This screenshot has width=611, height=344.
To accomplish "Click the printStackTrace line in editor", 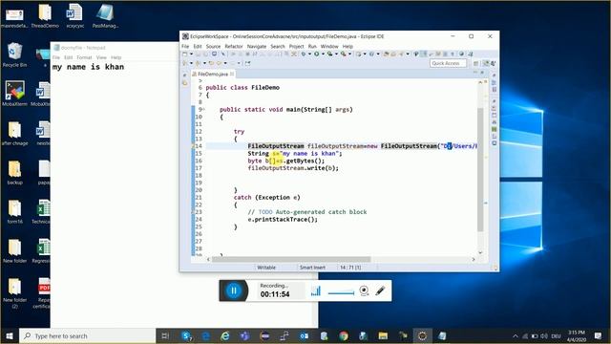I will [283, 219].
